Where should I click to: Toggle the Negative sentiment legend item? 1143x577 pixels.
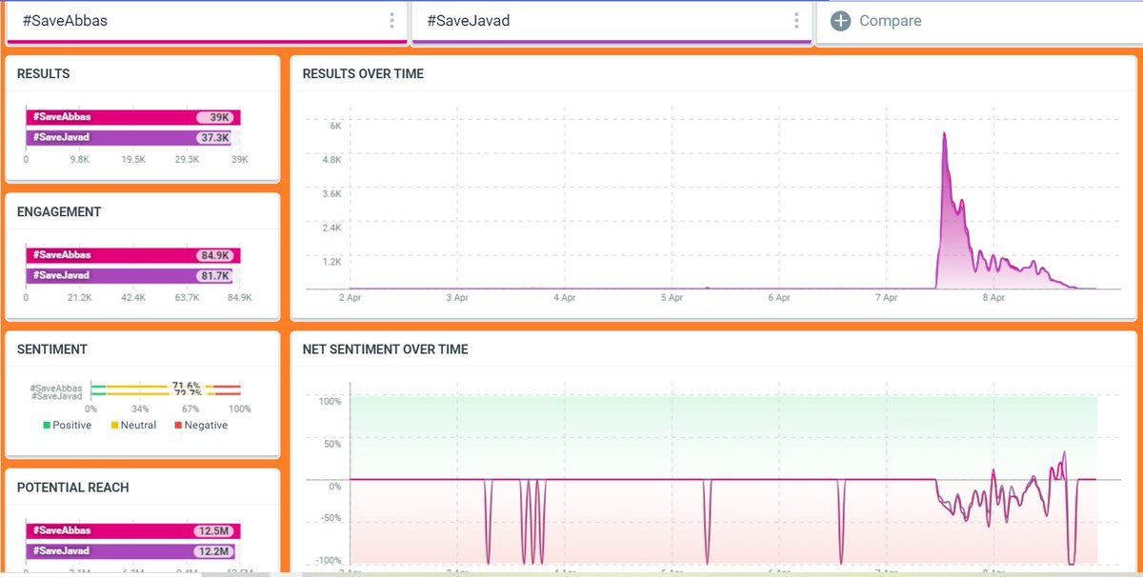pos(201,426)
